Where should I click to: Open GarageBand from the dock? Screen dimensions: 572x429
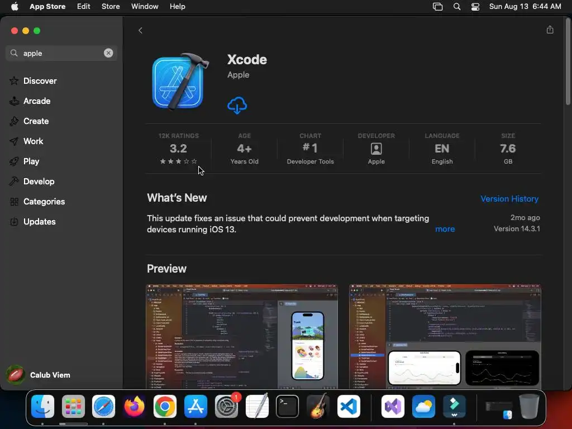(318, 407)
